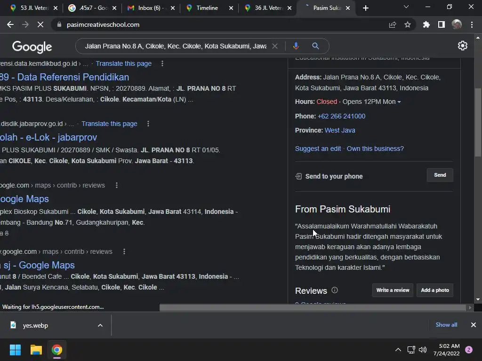Click the address bar URL
Screen dimensions: 482x361
(x=103, y=24)
